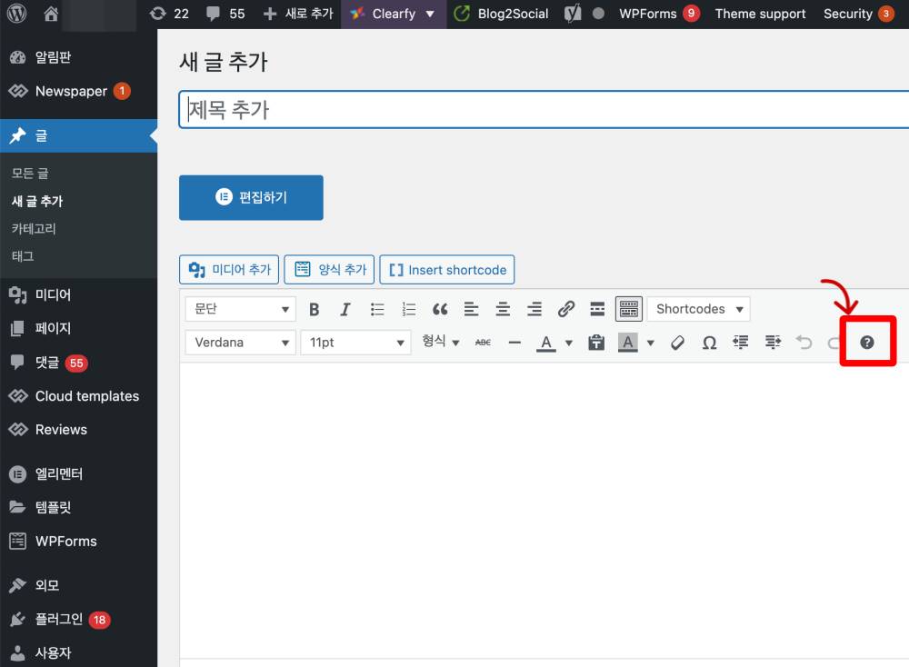Open keyboard shortcuts help icon

pos(866,343)
